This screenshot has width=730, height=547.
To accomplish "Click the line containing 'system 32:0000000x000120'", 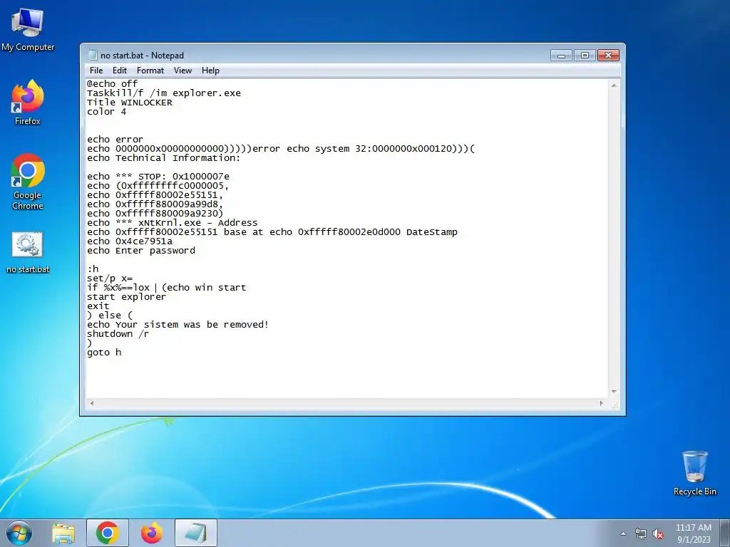I will (x=281, y=148).
